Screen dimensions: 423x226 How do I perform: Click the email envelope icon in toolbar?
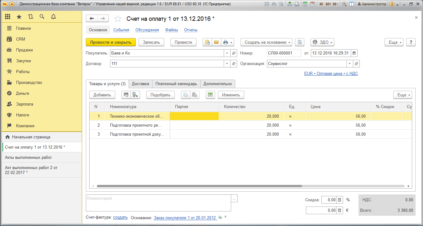pos(216,42)
